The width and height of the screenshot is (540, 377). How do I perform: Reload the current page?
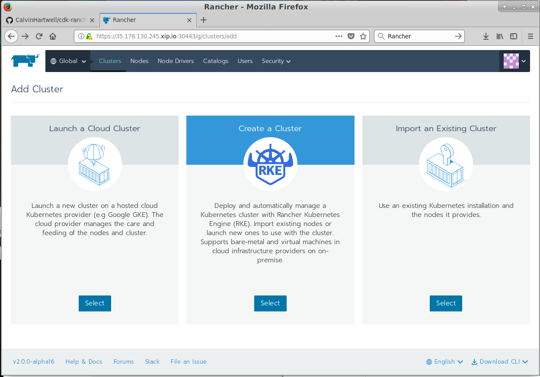point(39,36)
